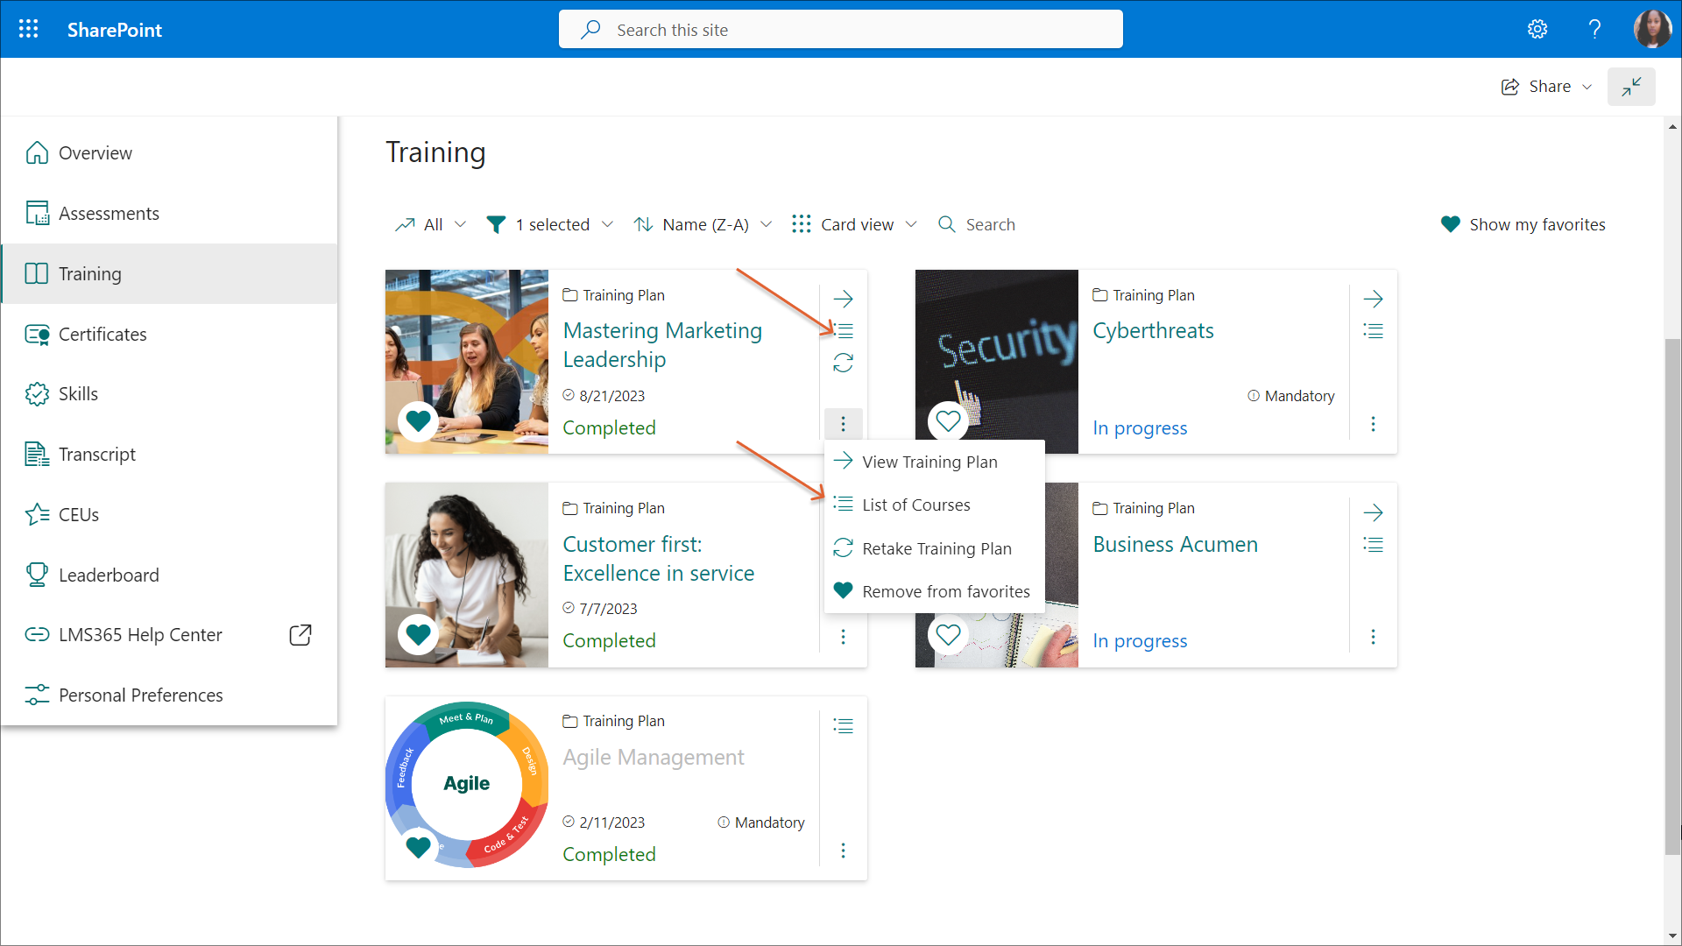The image size is (1682, 946).
Task: Open LMS365 Help Center external link icon
Action: tap(300, 635)
